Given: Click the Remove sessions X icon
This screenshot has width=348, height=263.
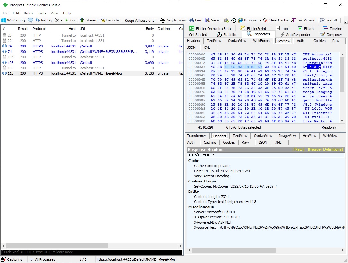Looking at the screenshot, I should pyautogui.click(x=57, y=20).
